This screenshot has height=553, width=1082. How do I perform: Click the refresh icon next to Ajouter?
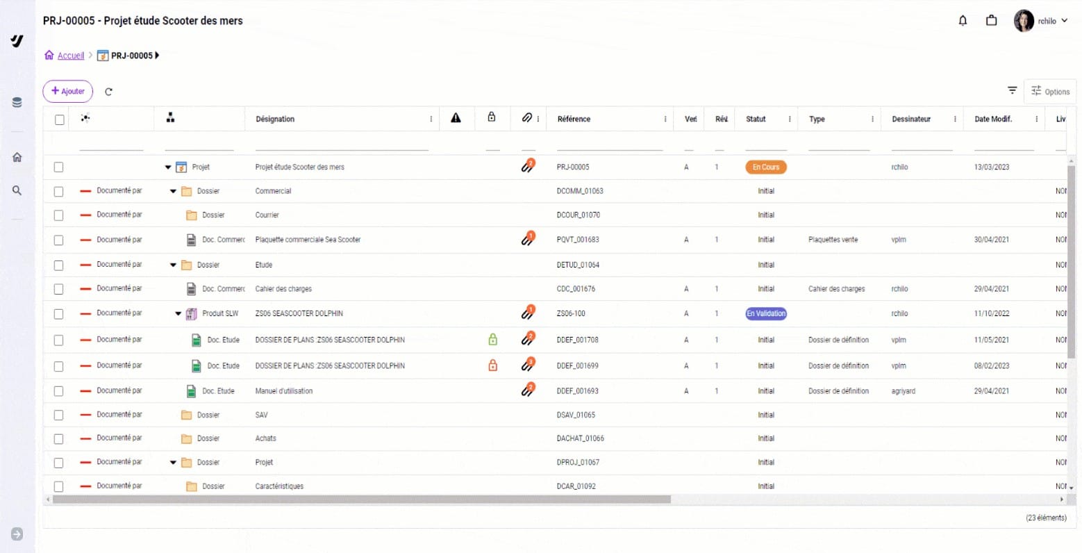tap(108, 92)
